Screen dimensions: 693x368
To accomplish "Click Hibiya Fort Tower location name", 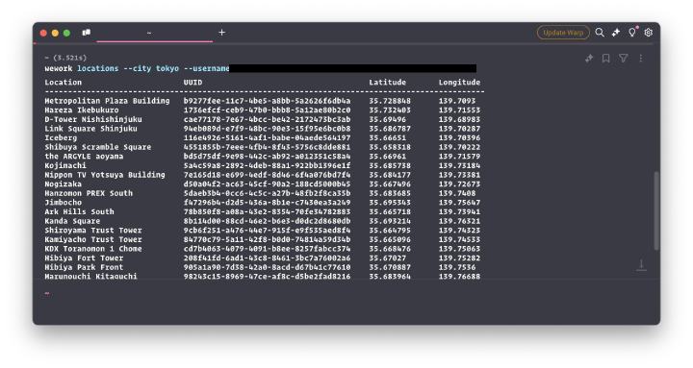I will [84, 258].
